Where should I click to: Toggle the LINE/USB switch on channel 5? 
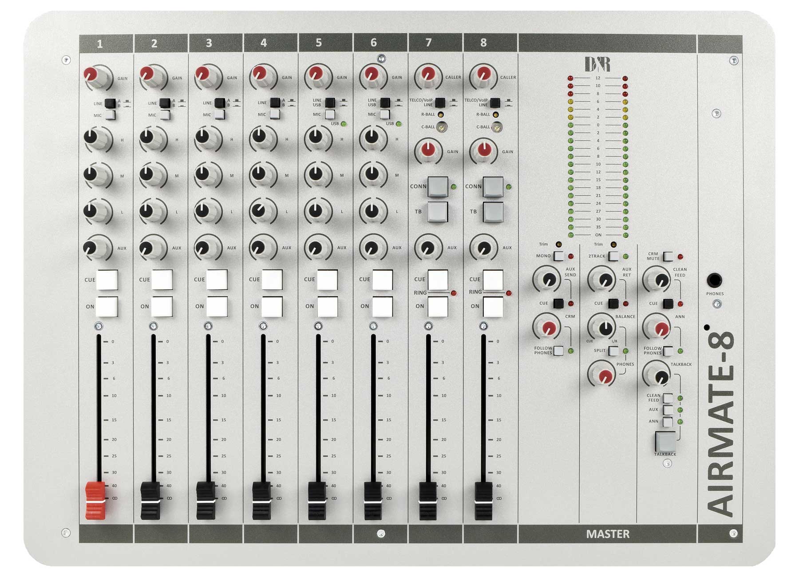click(x=330, y=103)
